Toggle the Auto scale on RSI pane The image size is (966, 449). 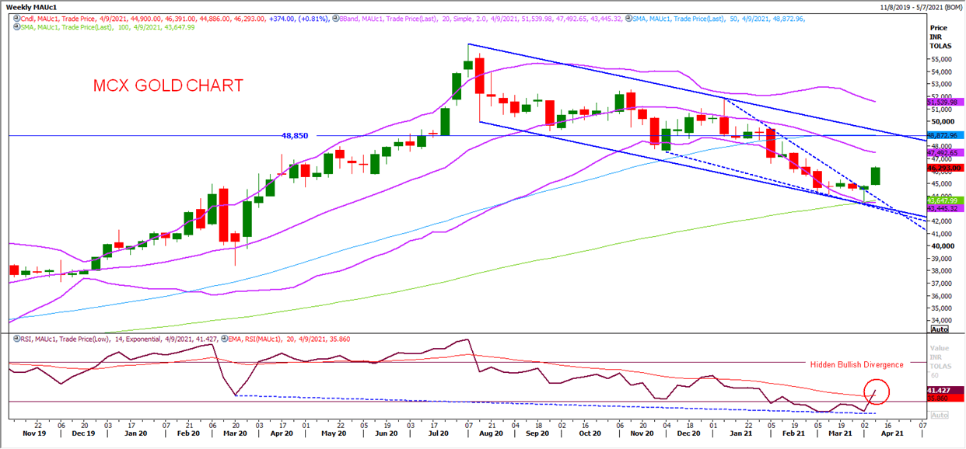click(940, 415)
